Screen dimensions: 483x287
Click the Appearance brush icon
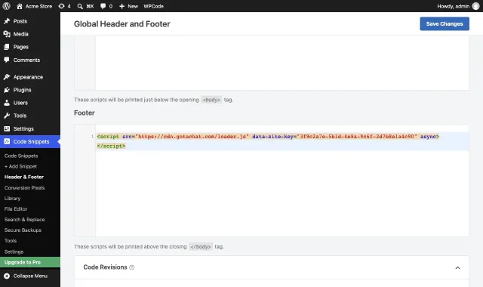pyautogui.click(x=7, y=77)
